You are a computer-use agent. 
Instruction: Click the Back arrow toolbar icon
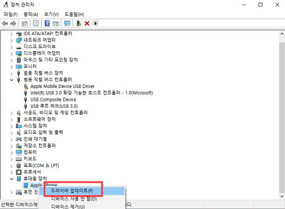coord(5,23)
